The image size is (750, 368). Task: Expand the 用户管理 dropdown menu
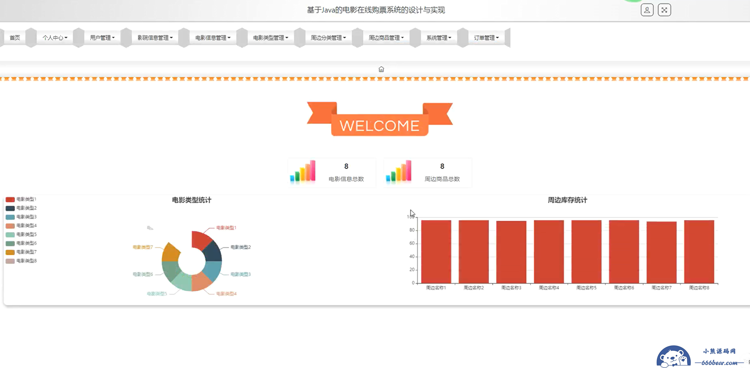point(102,37)
